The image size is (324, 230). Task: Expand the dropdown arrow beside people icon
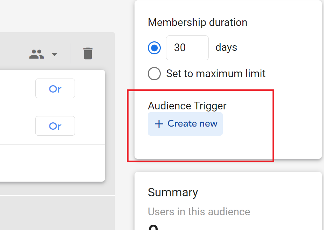(54, 54)
